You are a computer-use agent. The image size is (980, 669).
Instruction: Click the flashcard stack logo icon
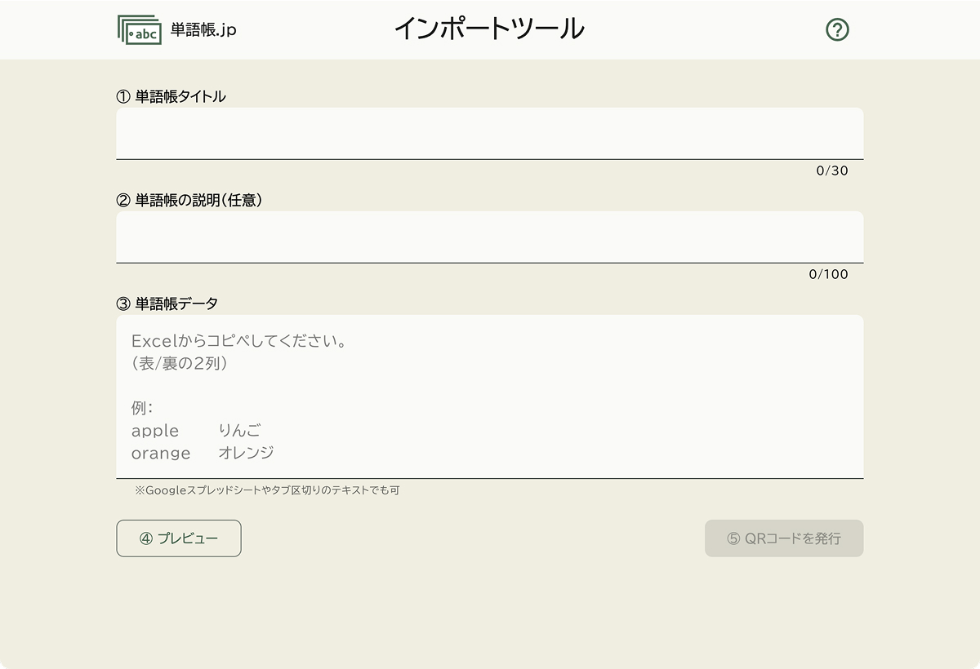click(x=139, y=29)
